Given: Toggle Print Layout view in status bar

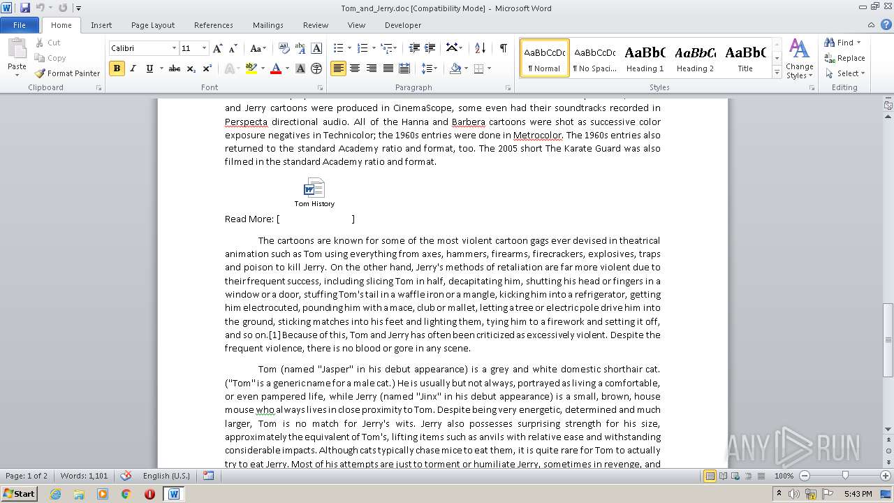Looking at the screenshot, I should pyautogui.click(x=710, y=476).
